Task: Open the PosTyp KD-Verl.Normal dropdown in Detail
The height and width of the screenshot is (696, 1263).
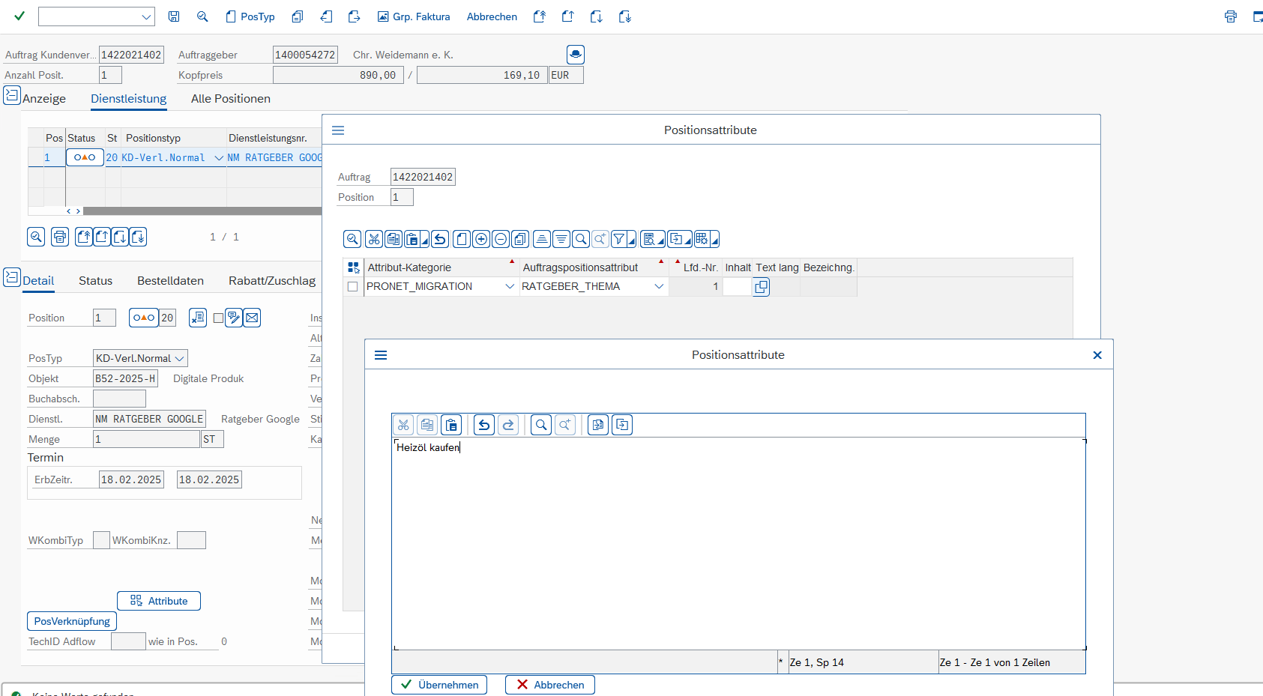Action: [x=179, y=358]
